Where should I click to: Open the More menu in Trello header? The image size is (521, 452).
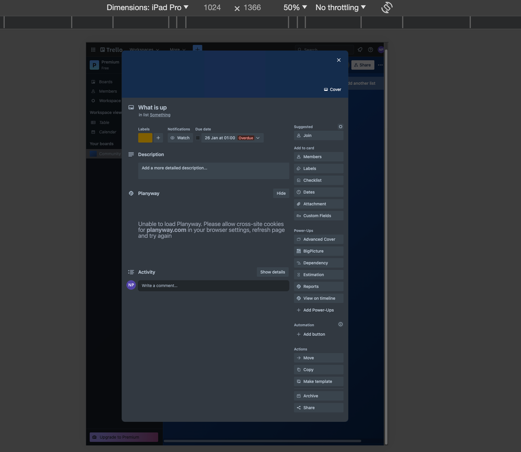click(177, 50)
